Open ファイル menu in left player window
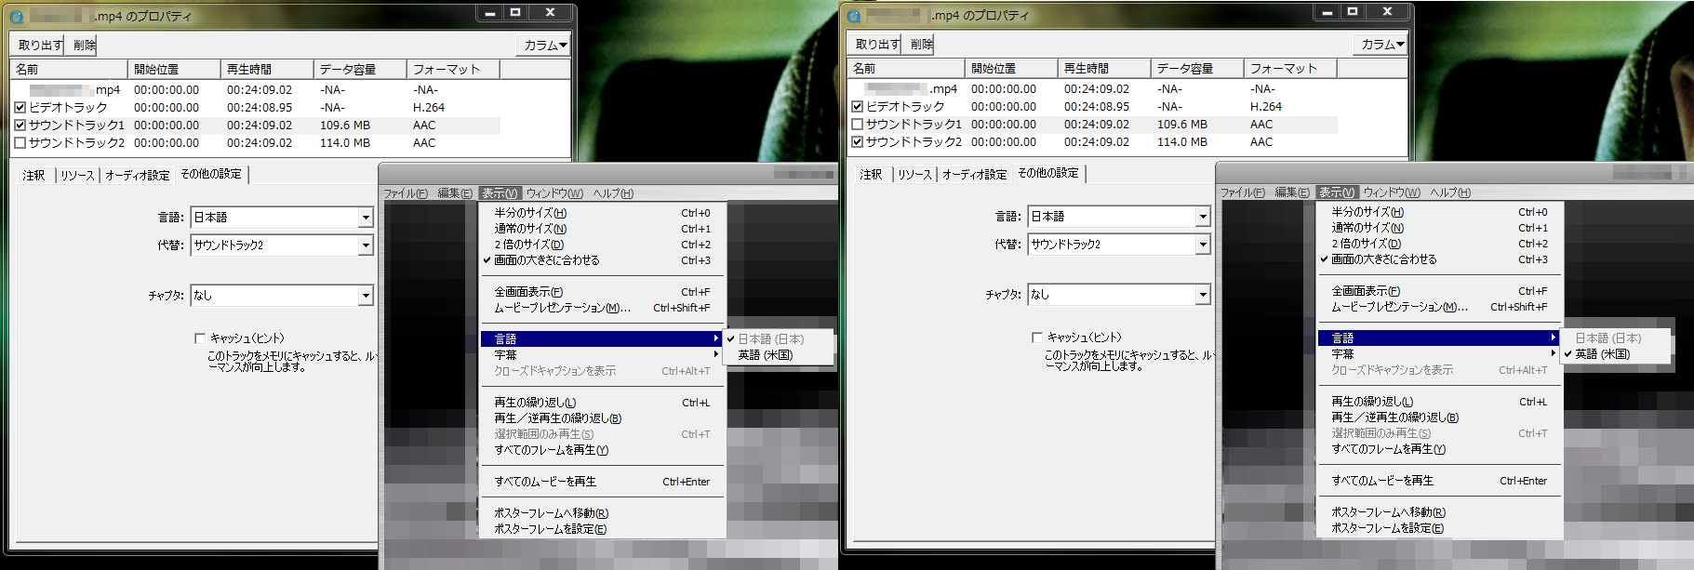Image resolution: width=1694 pixels, height=570 pixels. pos(406,193)
